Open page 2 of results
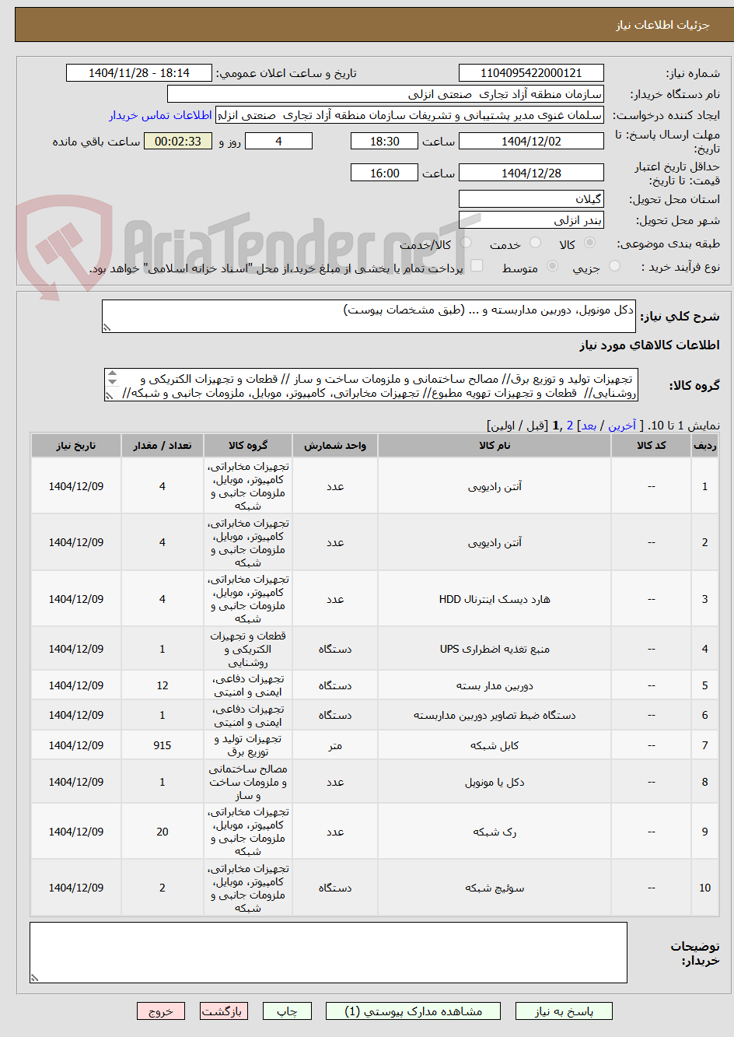Viewport: 734px width, 1037px height. click(x=570, y=426)
